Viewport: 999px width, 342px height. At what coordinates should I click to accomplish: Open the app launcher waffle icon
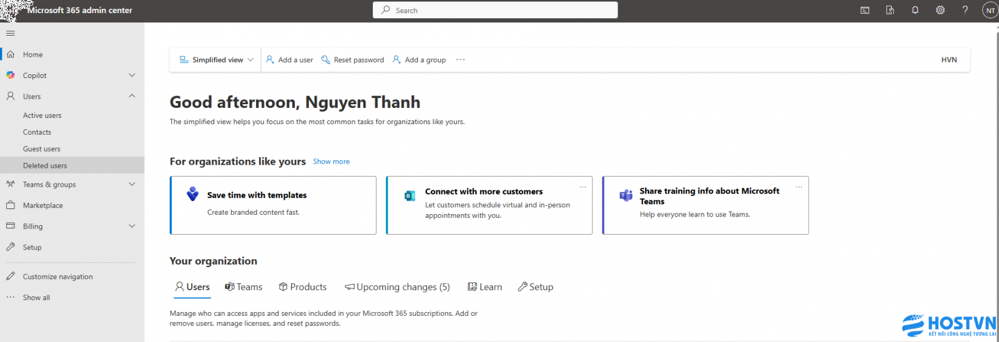coord(9,10)
